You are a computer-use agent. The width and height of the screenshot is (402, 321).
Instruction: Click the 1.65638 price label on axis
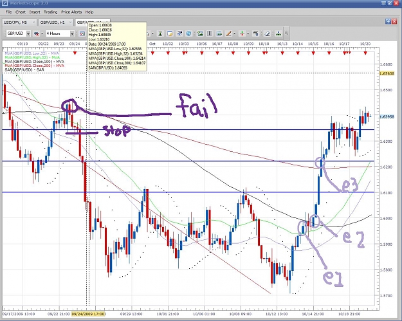tap(387, 73)
